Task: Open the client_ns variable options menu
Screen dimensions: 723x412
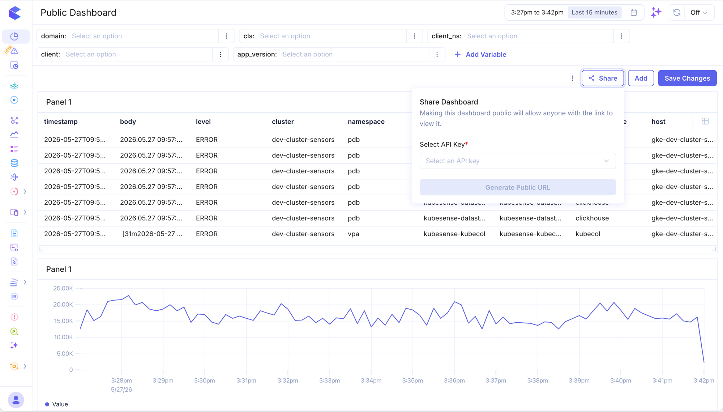Action: click(621, 36)
